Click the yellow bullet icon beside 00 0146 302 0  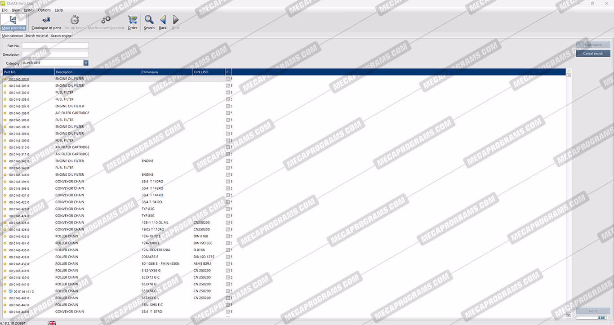[x=5, y=93]
